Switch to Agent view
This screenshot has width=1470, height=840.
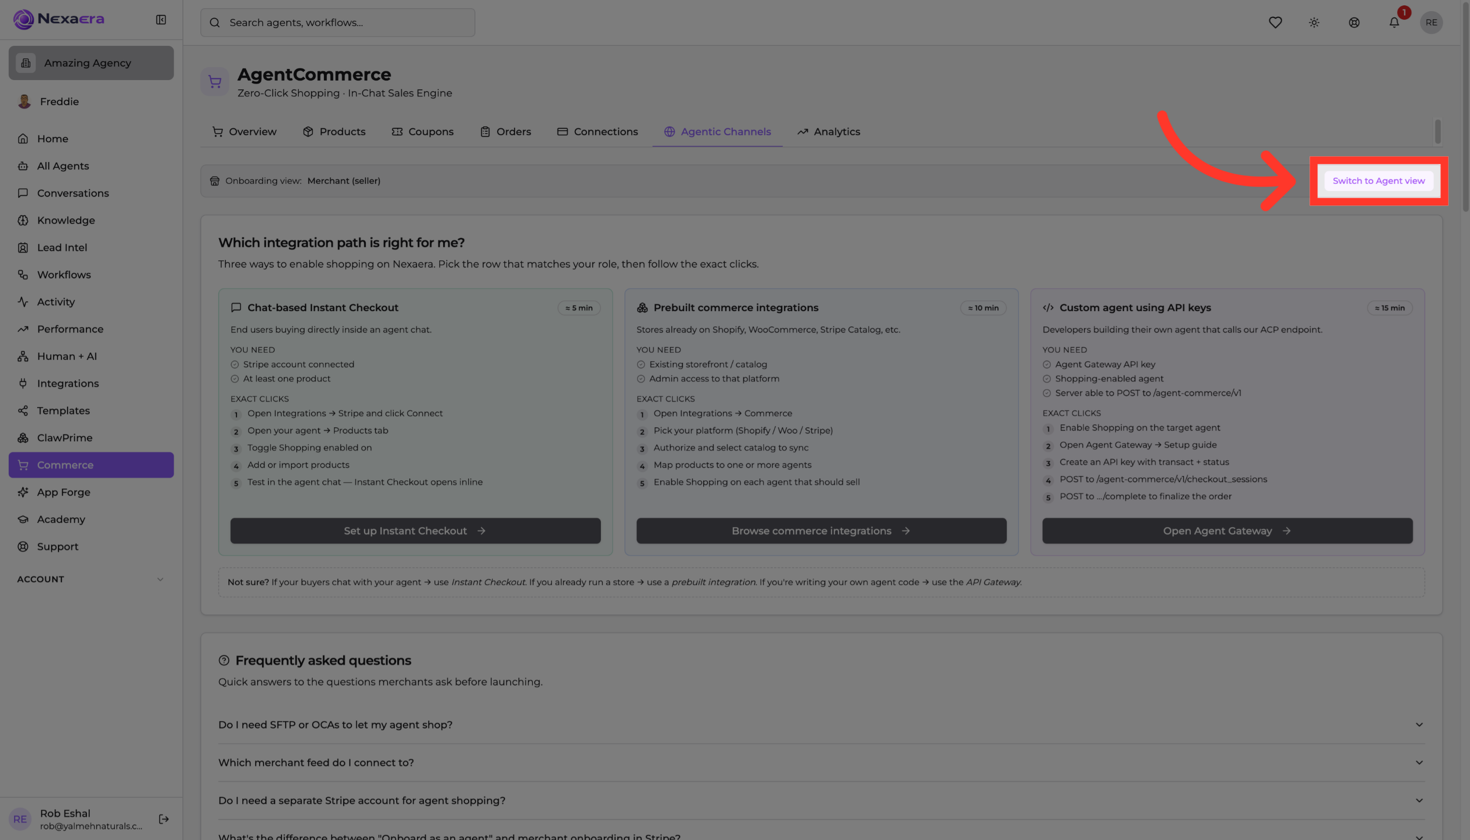click(1378, 180)
